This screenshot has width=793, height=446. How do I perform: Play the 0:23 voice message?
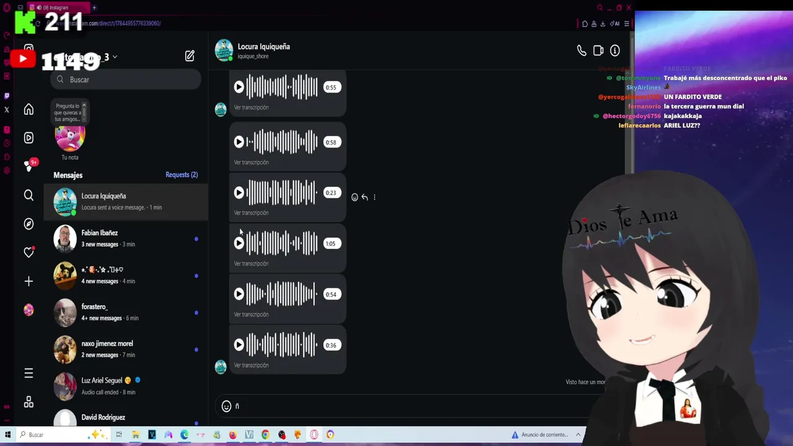[x=239, y=193]
